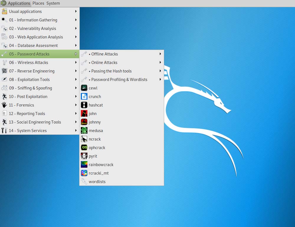Expand Password Profiling & Wordlists arrow
Screen dimensions: 295x227
point(160,79)
